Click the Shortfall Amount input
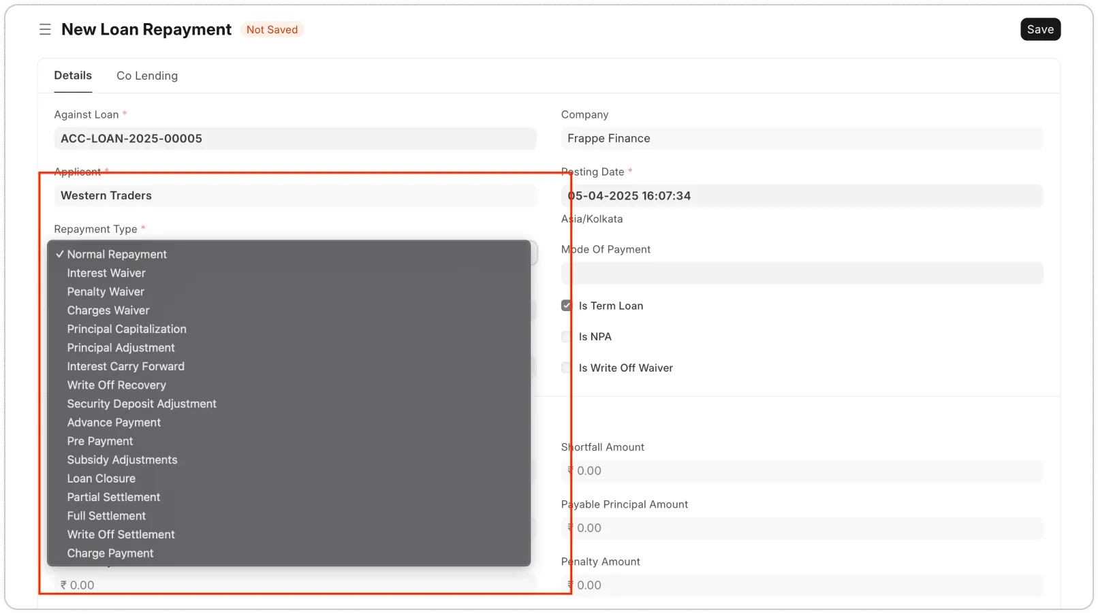 pos(802,470)
